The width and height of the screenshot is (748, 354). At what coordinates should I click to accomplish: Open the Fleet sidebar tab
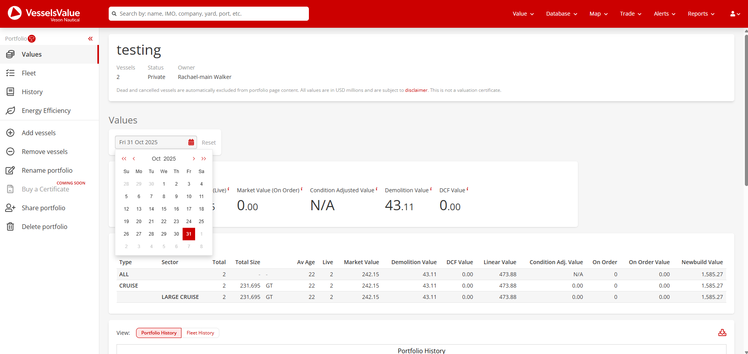pos(29,73)
